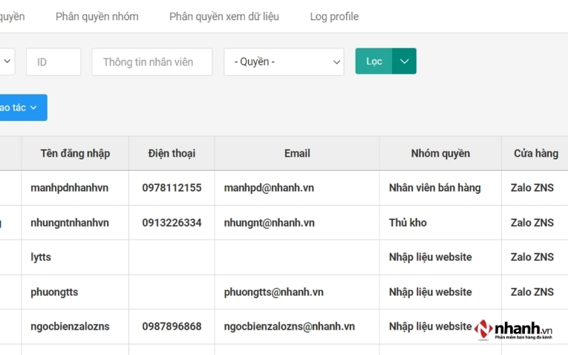
Task: Open the Log profile tab
Action: pos(334,16)
